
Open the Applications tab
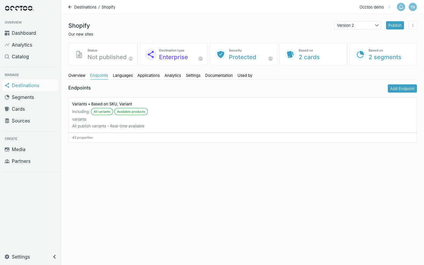coord(149,76)
